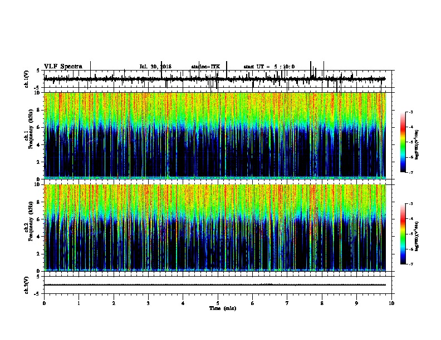Click the "10" kHz tick of ch.2 spectrogram
The image size is (441, 340).
37,184
